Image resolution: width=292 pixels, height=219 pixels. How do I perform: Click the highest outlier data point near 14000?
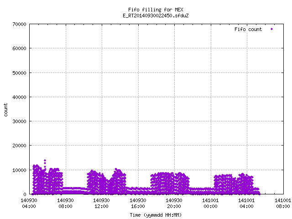pos(45,160)
